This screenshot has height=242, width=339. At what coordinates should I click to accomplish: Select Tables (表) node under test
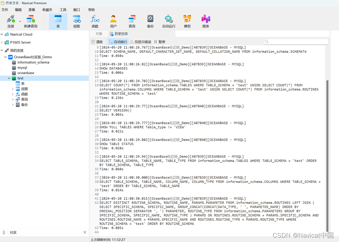click(x=23, y=84)
